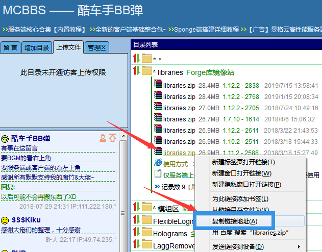Open the 使用方式 link

point(176,164)
